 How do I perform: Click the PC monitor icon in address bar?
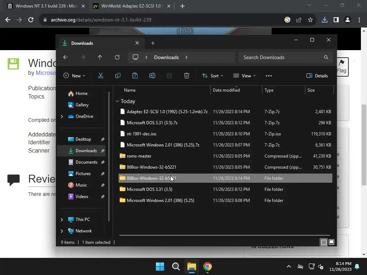point(135,57)
